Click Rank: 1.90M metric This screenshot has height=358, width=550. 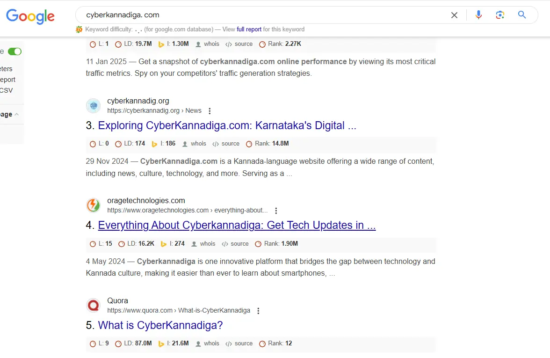(x=276, y=243)
